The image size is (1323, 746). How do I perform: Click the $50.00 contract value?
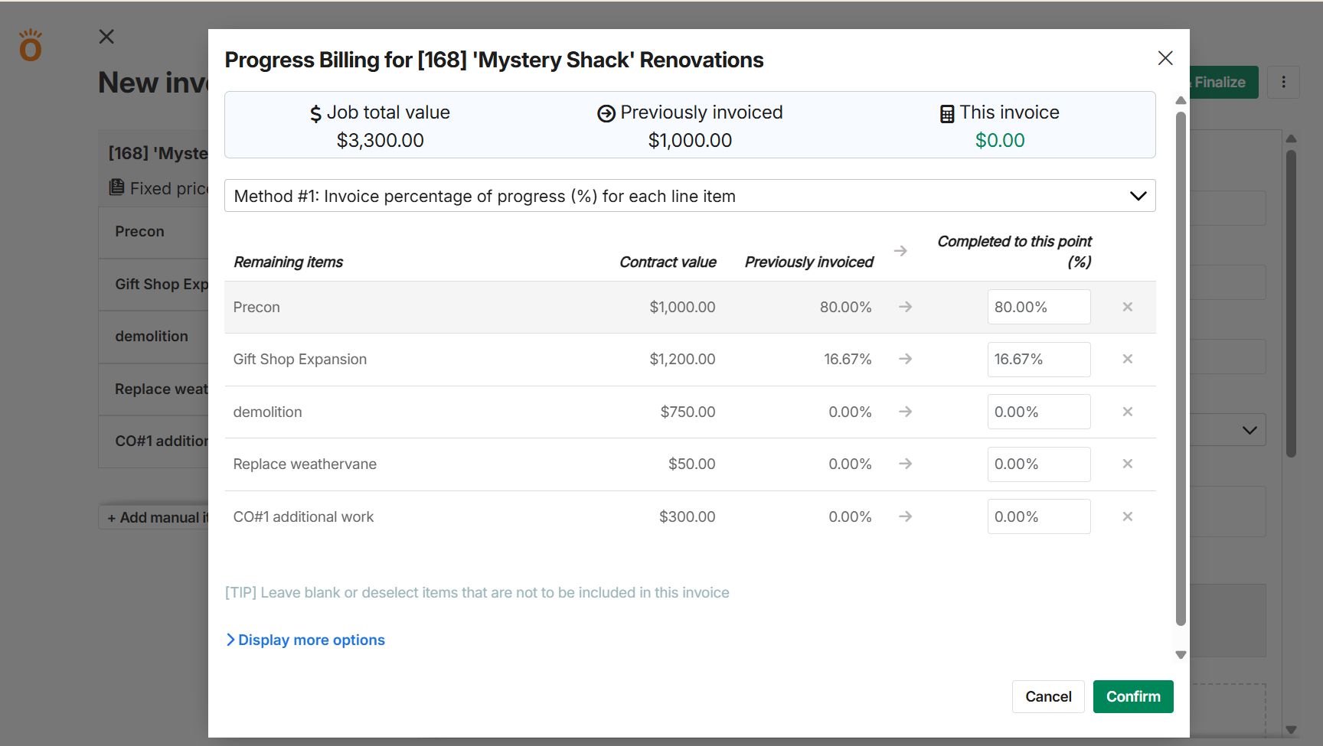691,464
